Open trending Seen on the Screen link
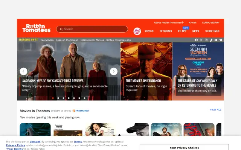 67,40
